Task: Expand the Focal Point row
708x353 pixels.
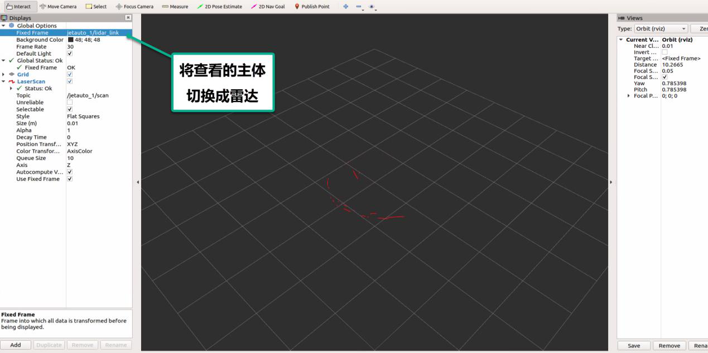Action: [x=629, y=96]
